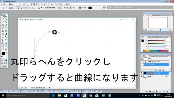
Task: Select the Magic Wand tool
Action: 6,22
